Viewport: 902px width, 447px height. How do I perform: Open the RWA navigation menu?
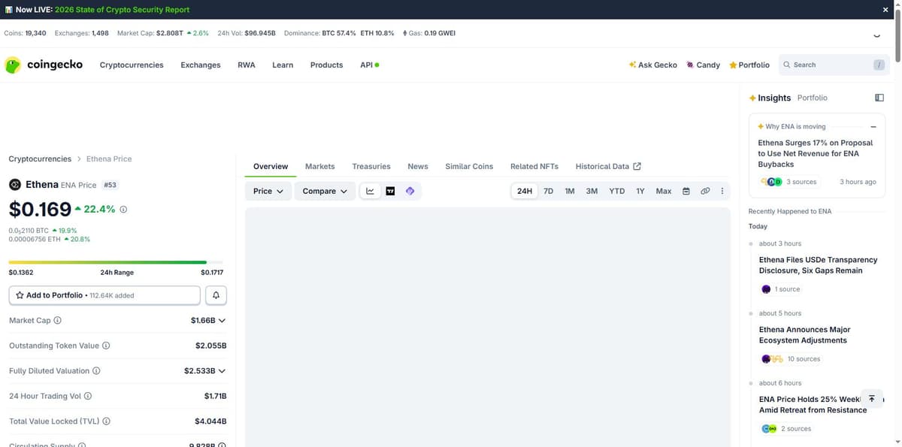(247, 65)
